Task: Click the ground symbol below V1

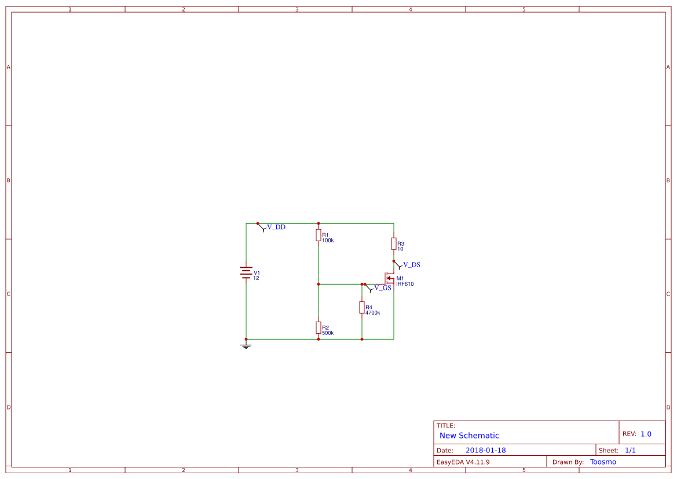Action: click(246, 345)
